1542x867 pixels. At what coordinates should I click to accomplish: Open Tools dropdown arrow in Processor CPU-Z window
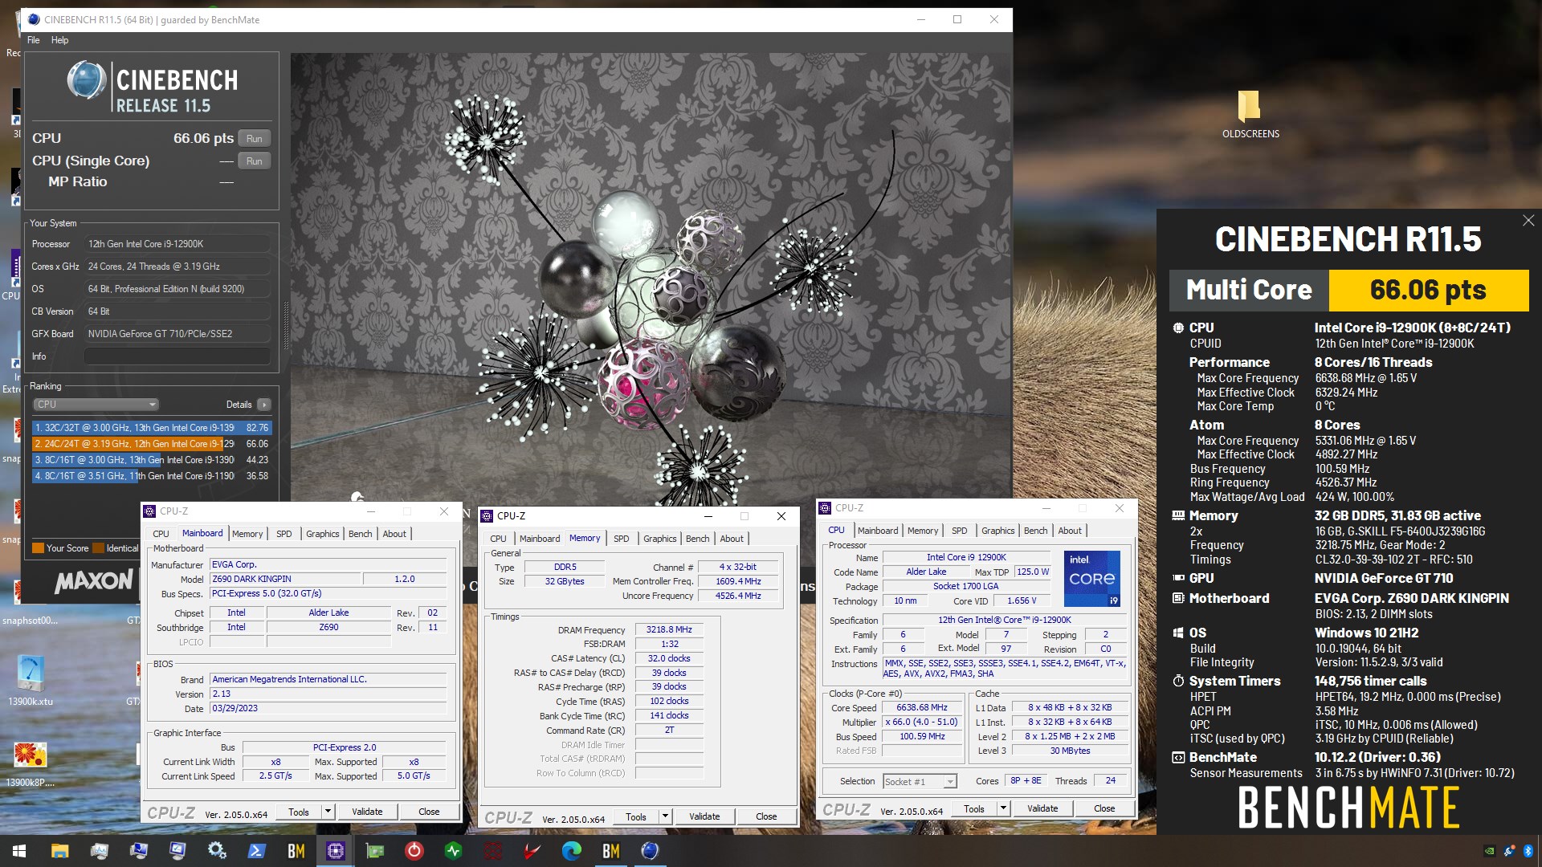pos(1003,808)
